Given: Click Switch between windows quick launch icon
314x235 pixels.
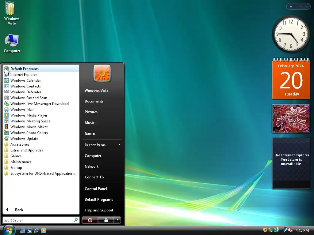Looking at the screenshot, I should (x=29, y=230).
